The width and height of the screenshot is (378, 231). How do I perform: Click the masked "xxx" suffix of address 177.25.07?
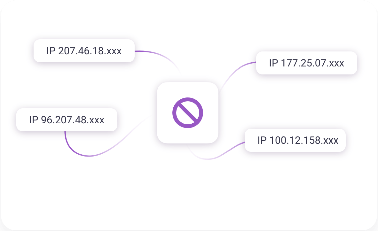pyautogui.click(x=336, y=64)
